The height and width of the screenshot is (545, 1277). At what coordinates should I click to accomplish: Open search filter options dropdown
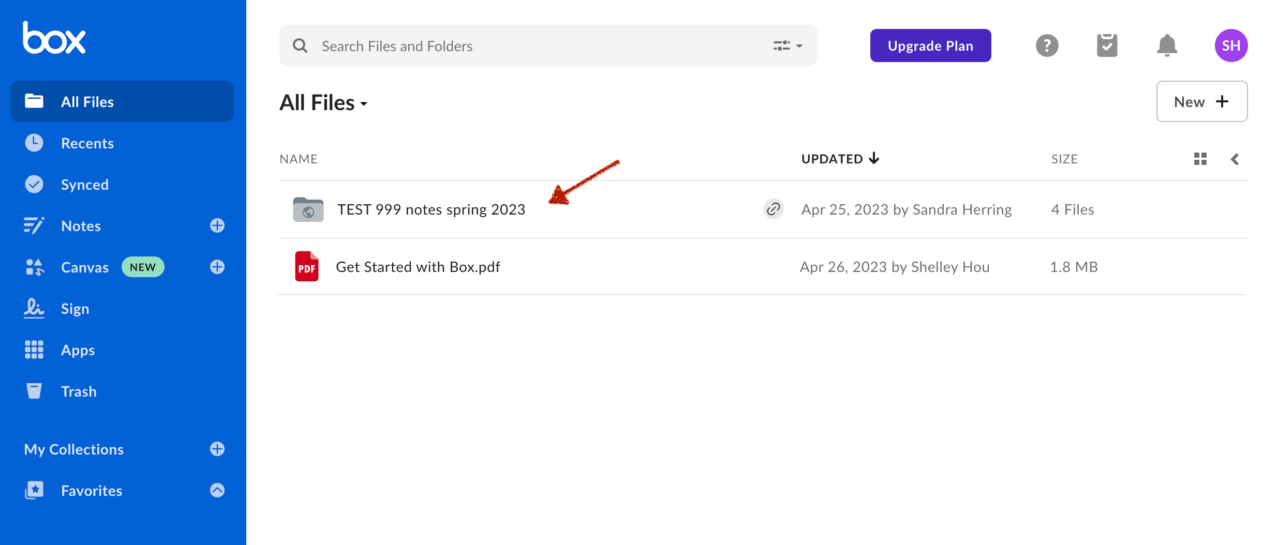tap(788, 46)
